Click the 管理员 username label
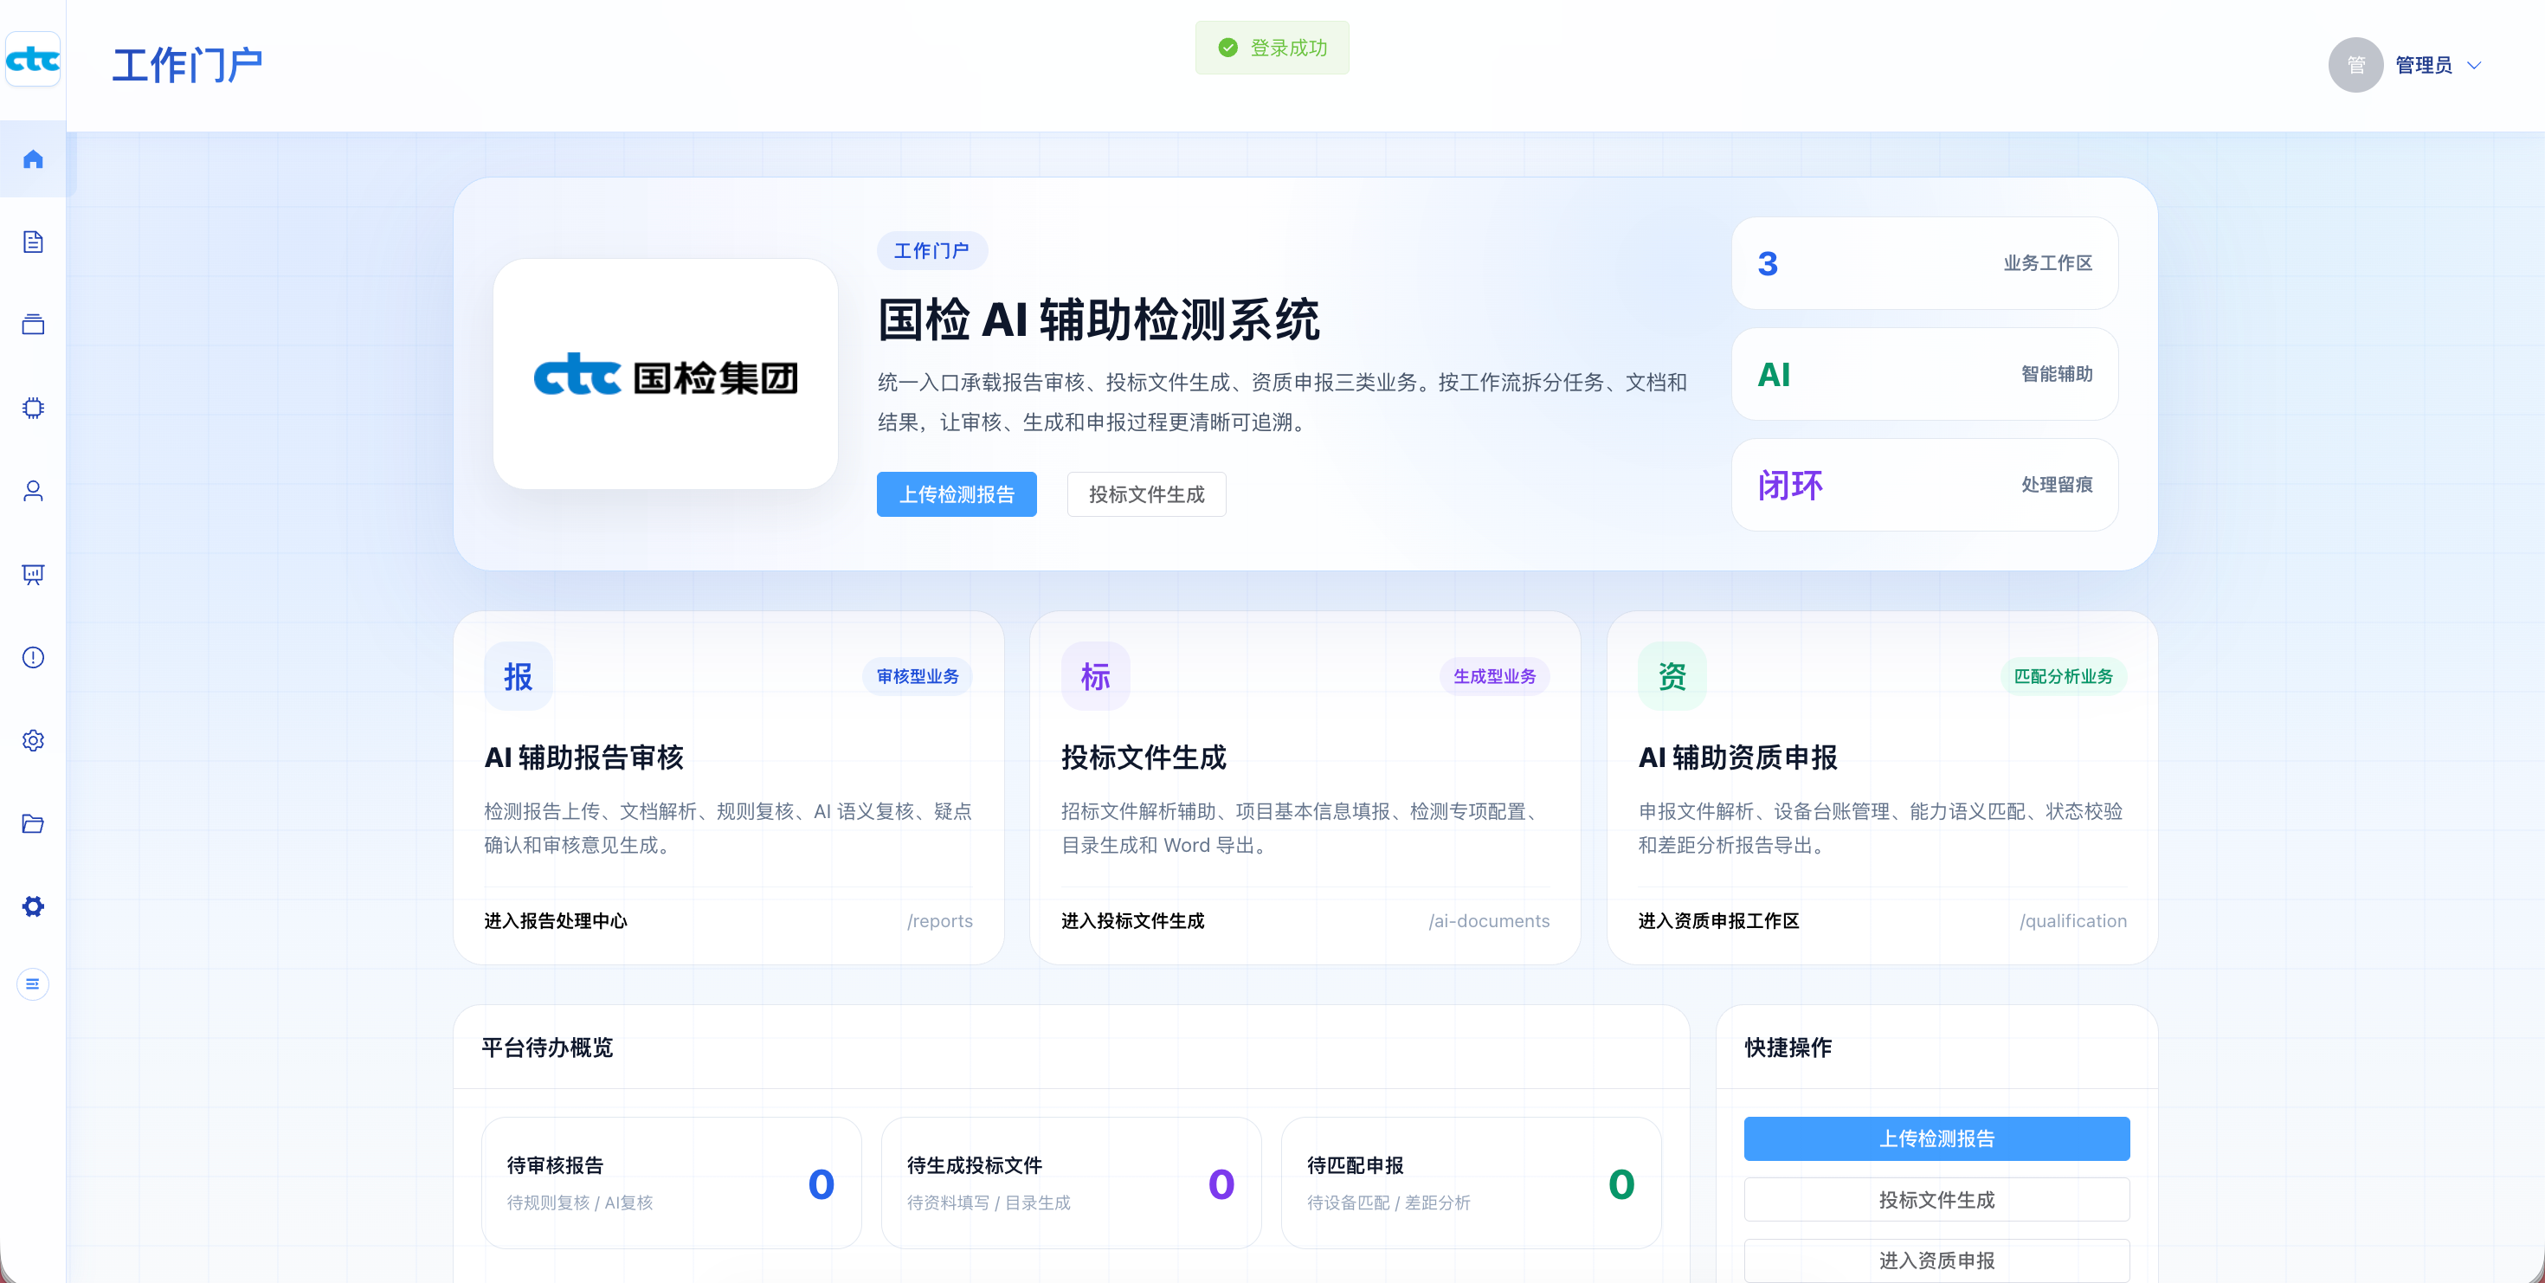This screenshot has height=1283, width=2545. (2424, 65)
